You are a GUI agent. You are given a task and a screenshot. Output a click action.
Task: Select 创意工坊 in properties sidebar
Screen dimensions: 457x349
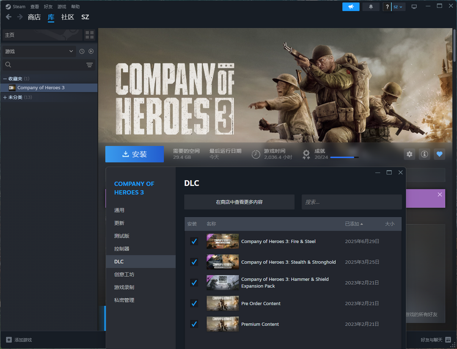pyautogui.click(x=141, y=274)
